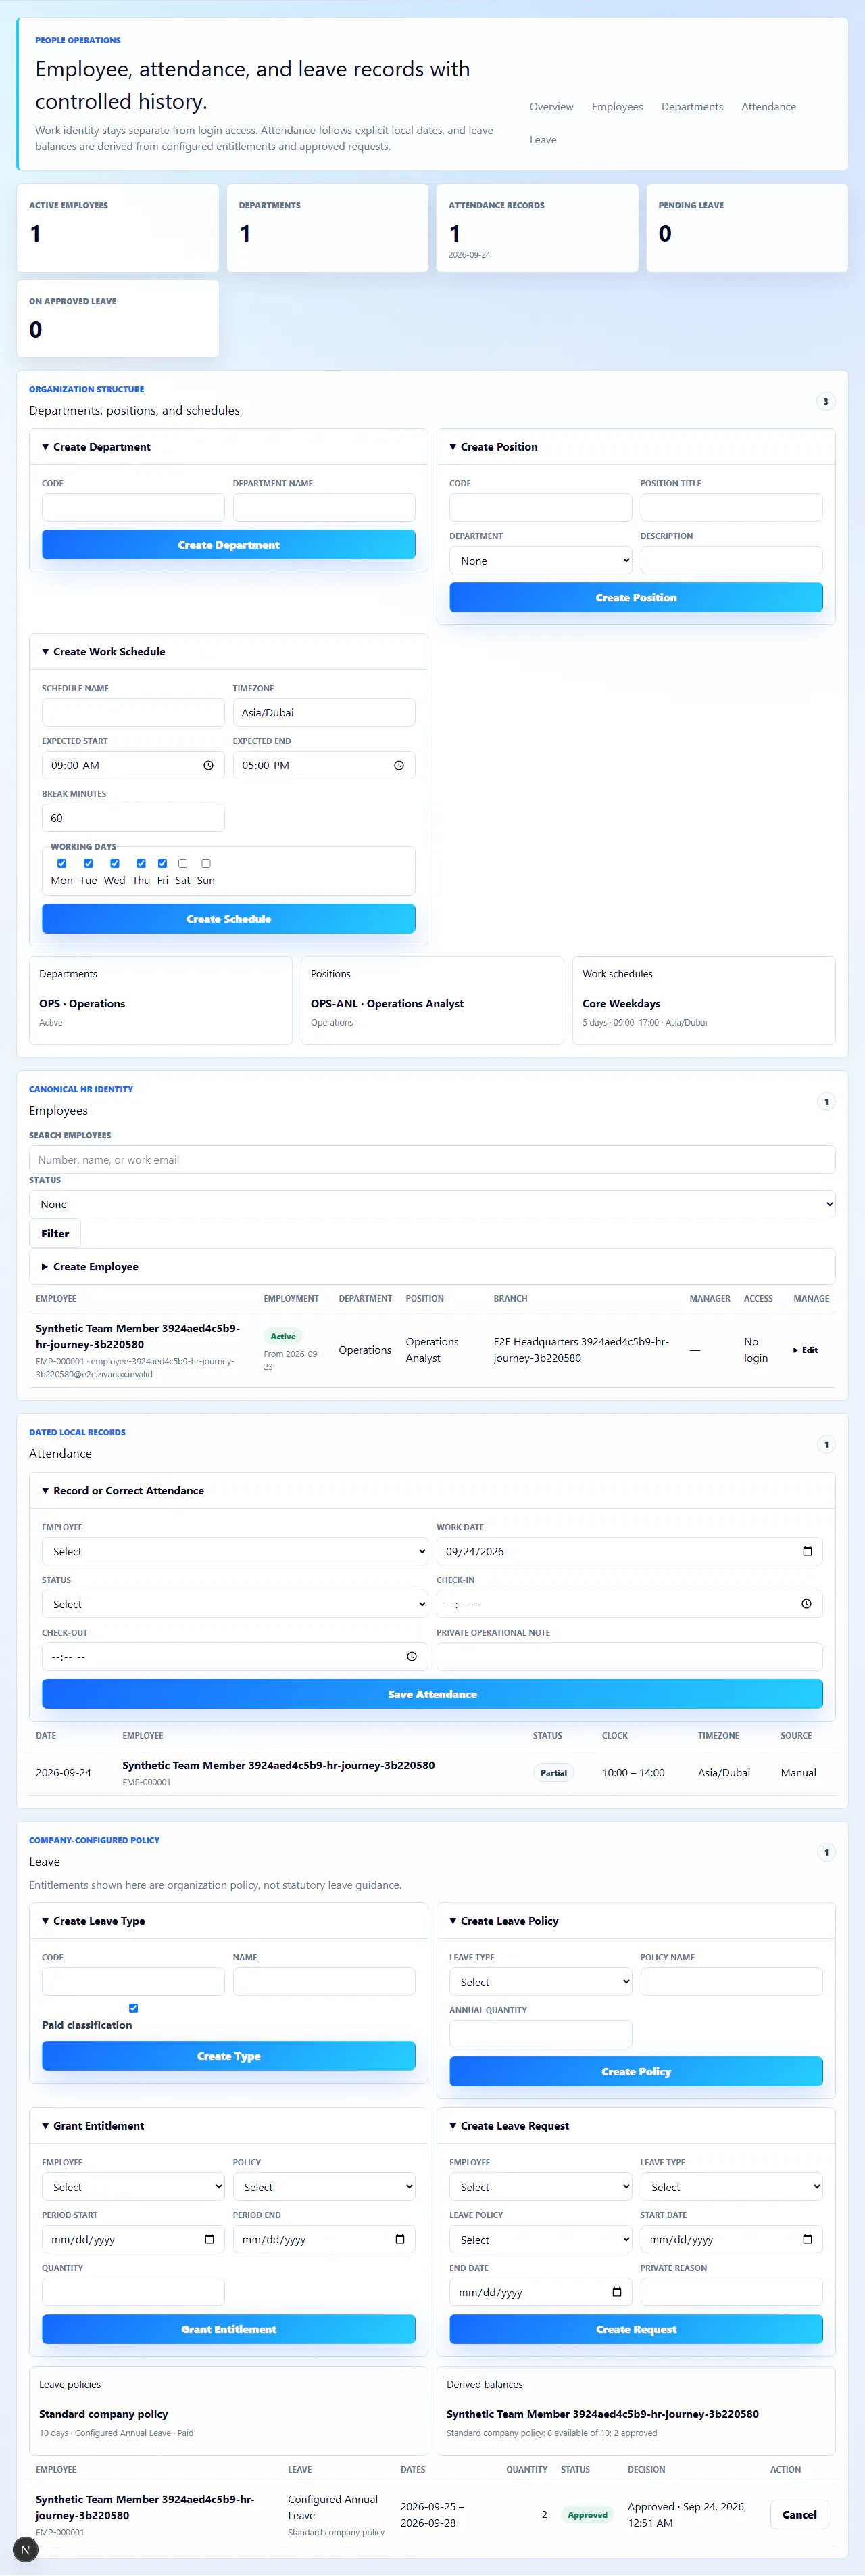Toggle the Fri working day checkbox
Viewport: 865px width, 2576px height.
[x=163, y=863]
